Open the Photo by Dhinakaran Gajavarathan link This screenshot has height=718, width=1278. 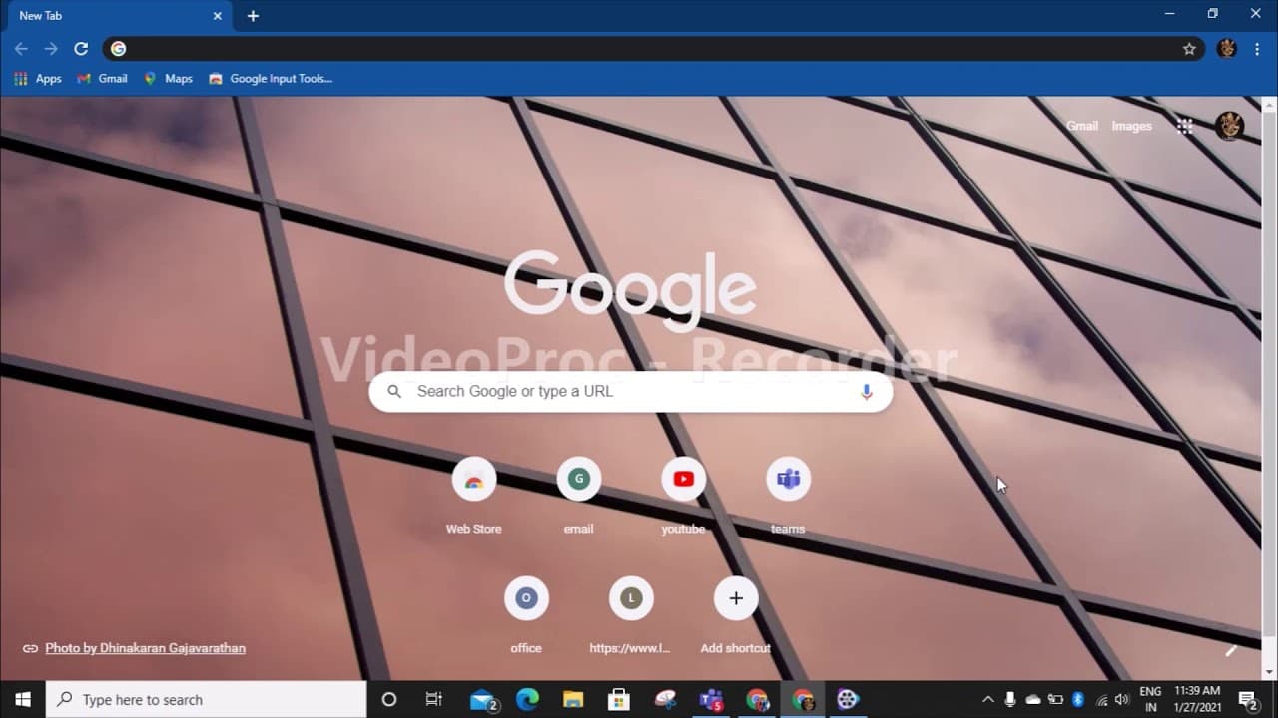[x=145, y=648]
